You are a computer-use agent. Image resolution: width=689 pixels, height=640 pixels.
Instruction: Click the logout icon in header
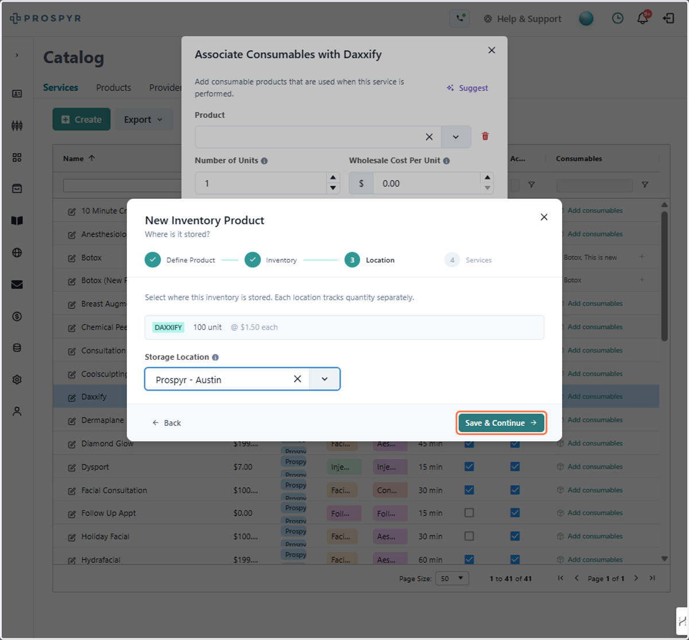click(668, 18)
